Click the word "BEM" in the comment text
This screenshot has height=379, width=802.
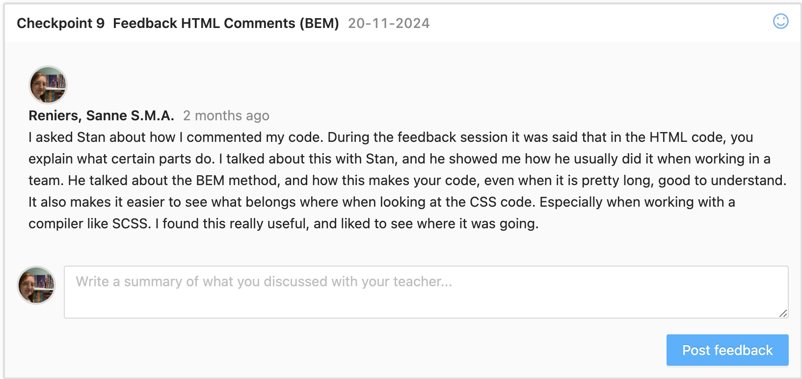pos(210,181)
